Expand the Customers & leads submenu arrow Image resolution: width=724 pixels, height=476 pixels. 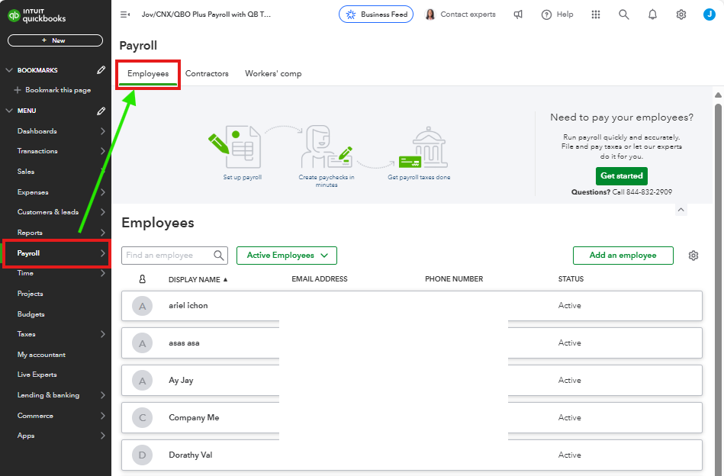pyautogui.click(x=102, y=212)
